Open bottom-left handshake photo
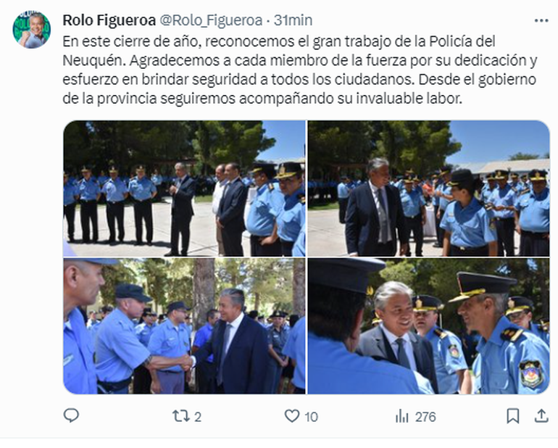Screen dimensions: 558x448 (x=184, y=325)
